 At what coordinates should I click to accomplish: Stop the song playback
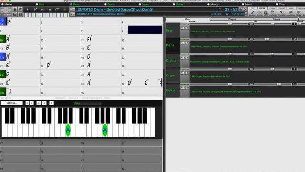click(x=50, y=9)
